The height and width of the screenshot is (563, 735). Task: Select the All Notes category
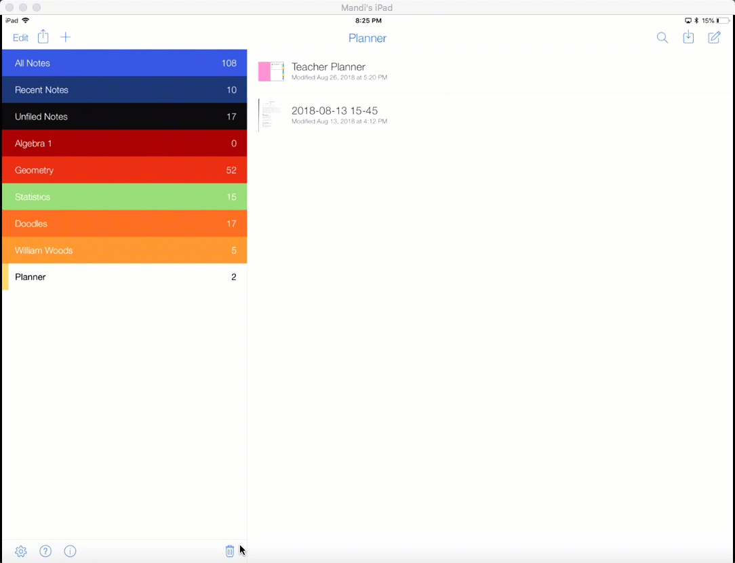coord(124,63)
